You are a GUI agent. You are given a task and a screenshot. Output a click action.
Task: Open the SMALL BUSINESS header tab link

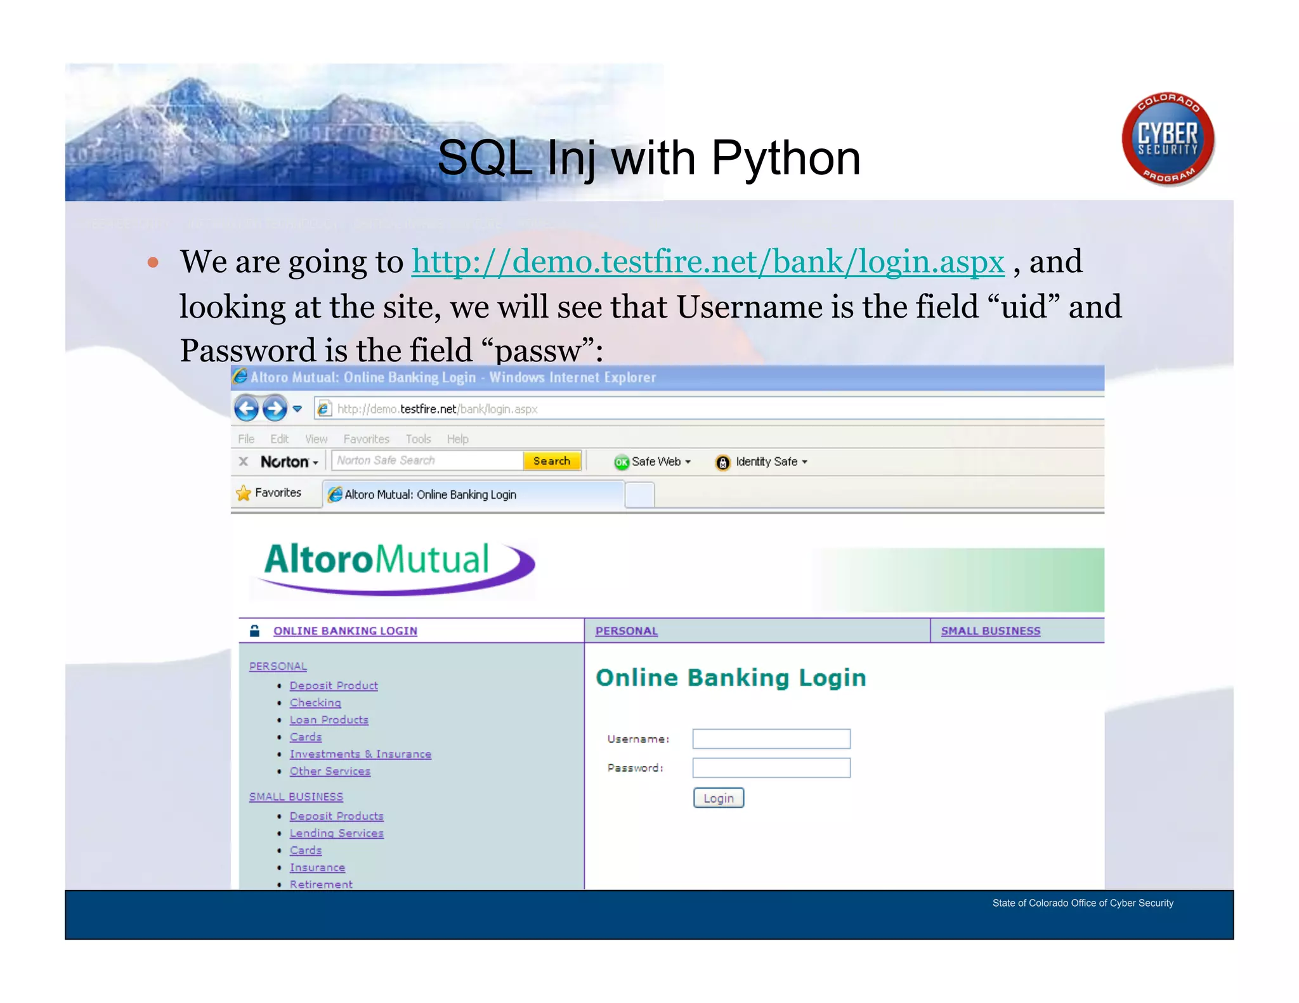[990, 631]
